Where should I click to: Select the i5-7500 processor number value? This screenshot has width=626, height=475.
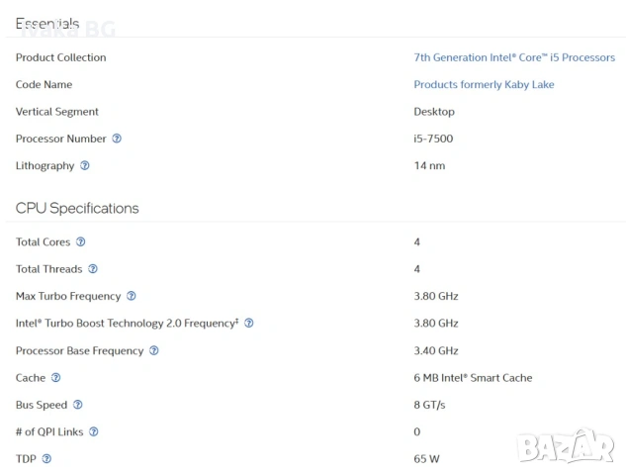click(x=433, y=139)
